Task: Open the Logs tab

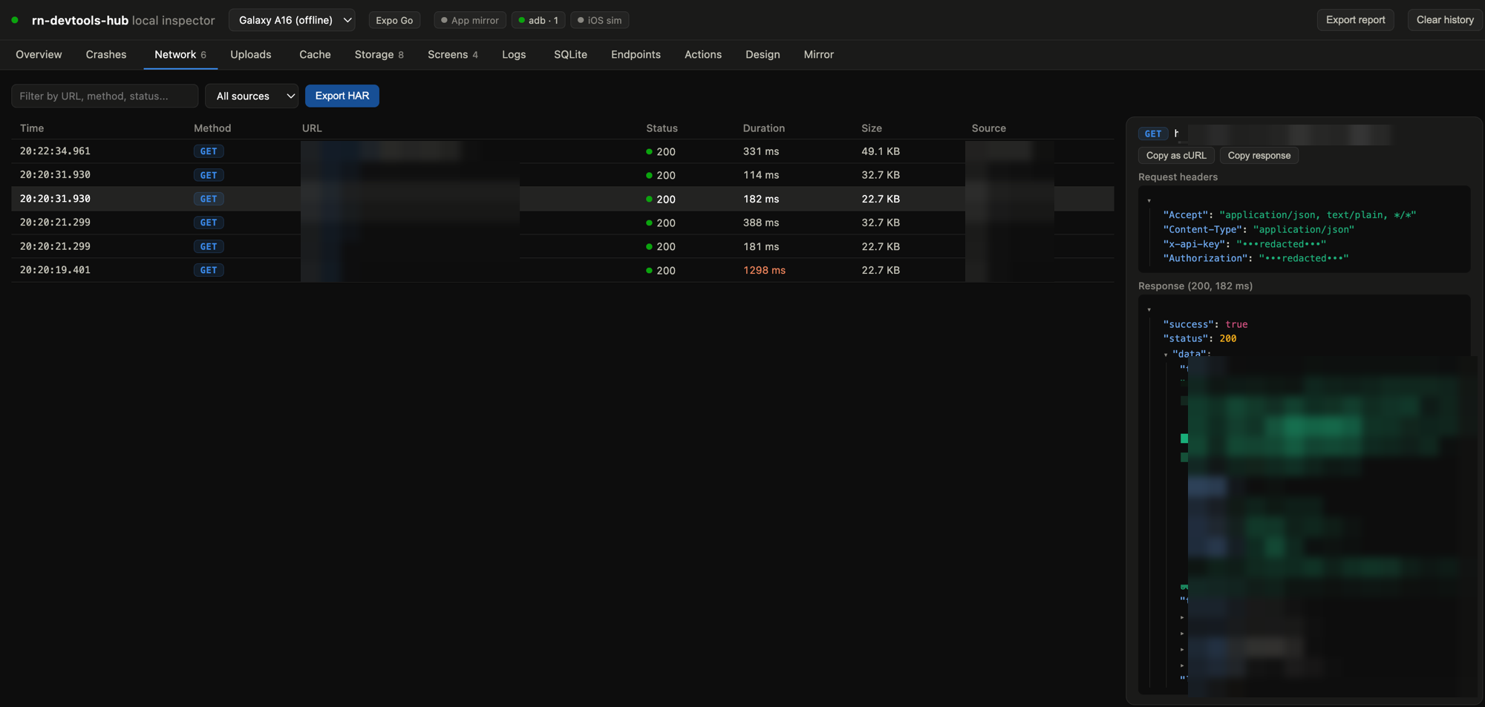Action: [514, 54]
